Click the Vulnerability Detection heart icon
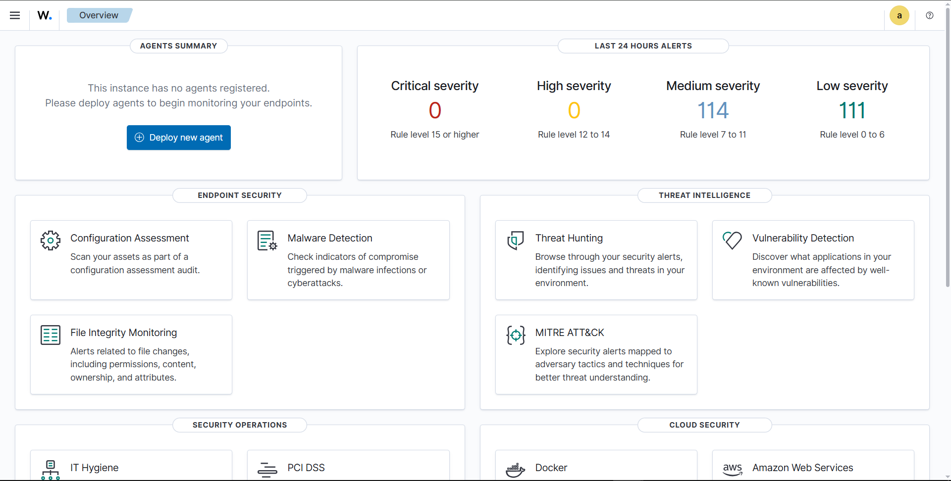The height and width of the screenshot is (481, 951). click(x=732, y=240)
